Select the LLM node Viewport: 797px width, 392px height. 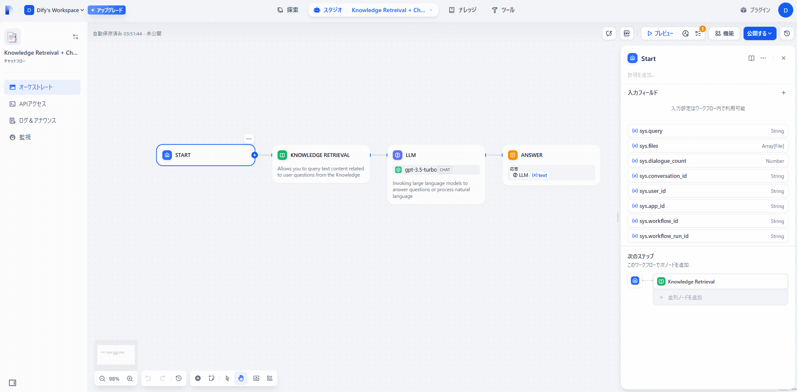tap(436, 175)
